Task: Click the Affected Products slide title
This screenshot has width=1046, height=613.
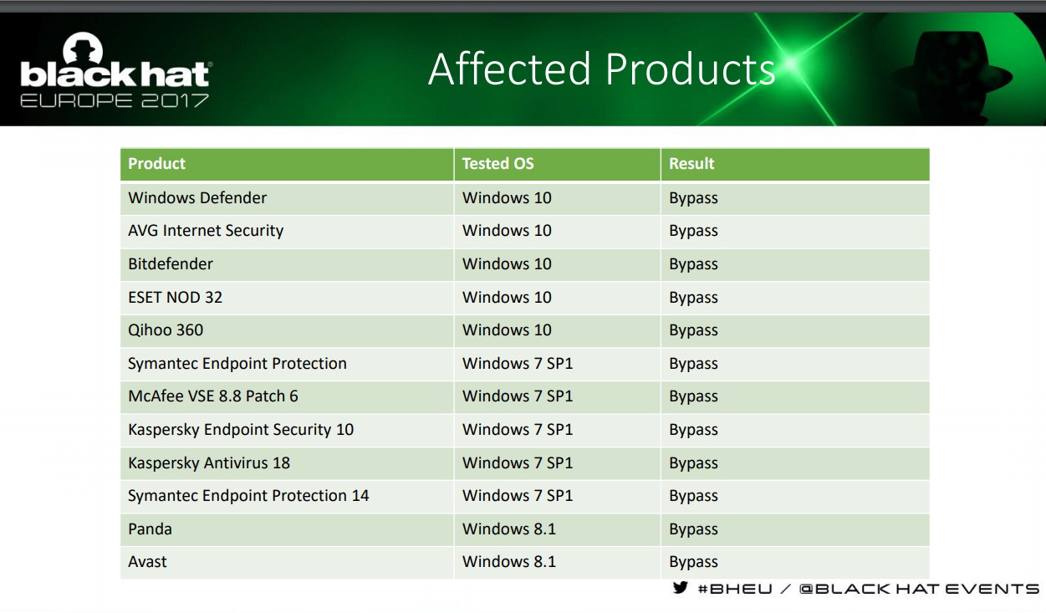Action: tap(602, 69)
